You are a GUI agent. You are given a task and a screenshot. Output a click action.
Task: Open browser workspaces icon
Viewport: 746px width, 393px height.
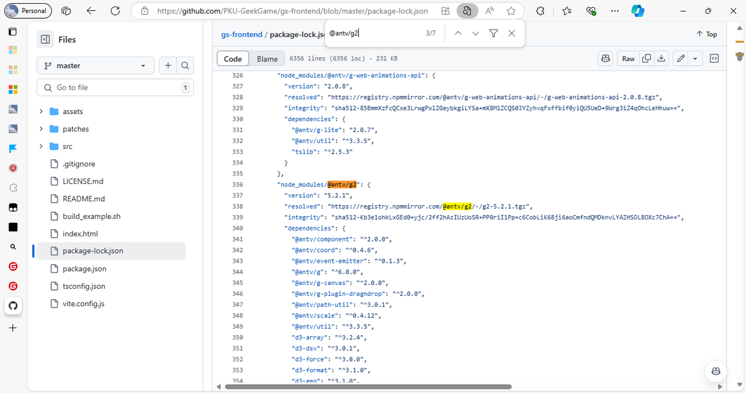[66, 10]
